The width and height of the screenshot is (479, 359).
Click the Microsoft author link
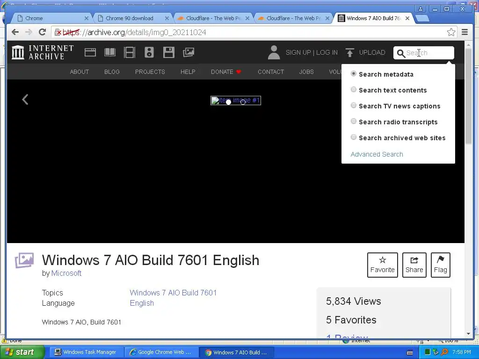point(66,273)
